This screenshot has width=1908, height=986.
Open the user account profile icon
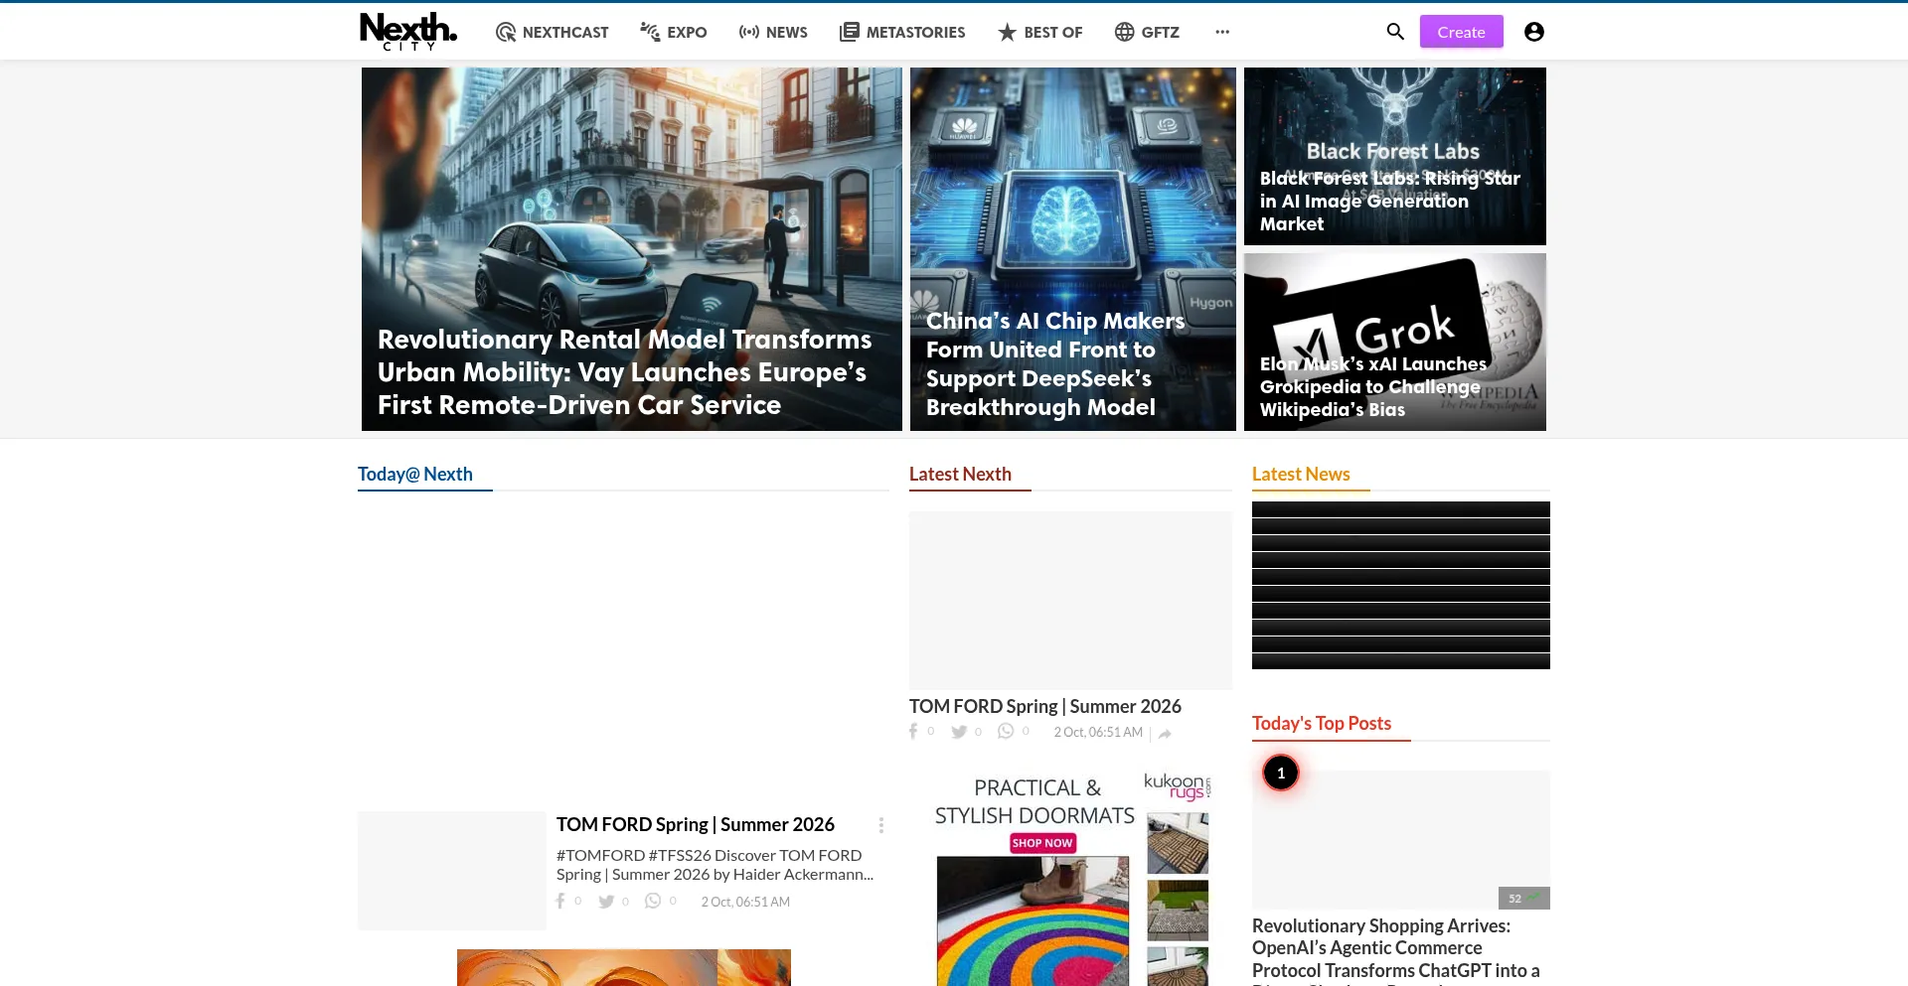[x=1533, y=32]
